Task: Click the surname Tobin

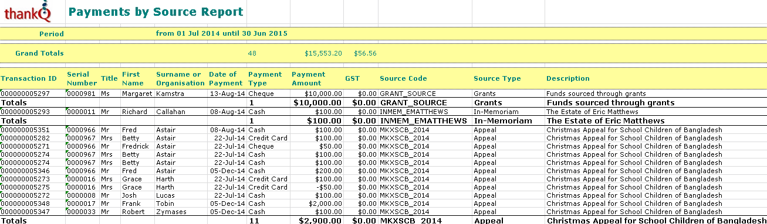Action: point(166,204)
